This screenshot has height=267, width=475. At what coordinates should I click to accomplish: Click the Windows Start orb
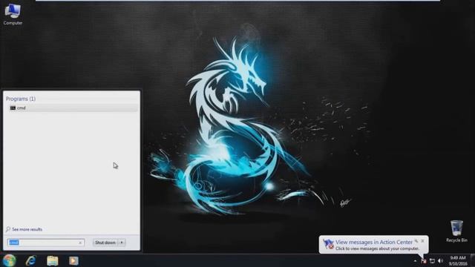coord(9,260)
